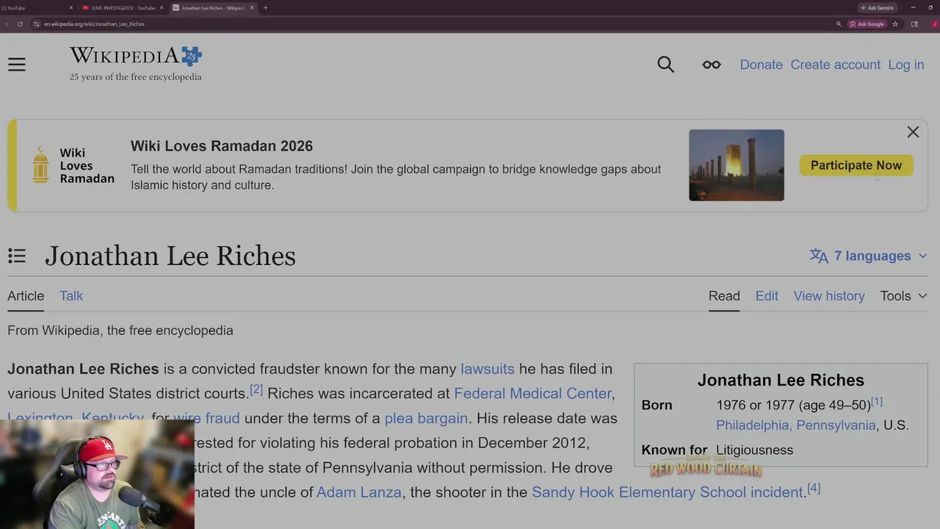Select the Read tab
940x529 pixels.
click(x=724, y=296)
